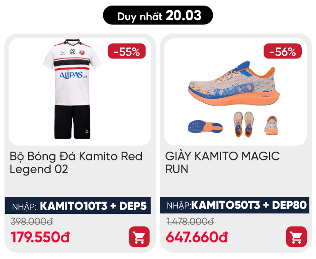
Task: View the top-down shoe pair thumbnail
Action: (x=243, y=124)
